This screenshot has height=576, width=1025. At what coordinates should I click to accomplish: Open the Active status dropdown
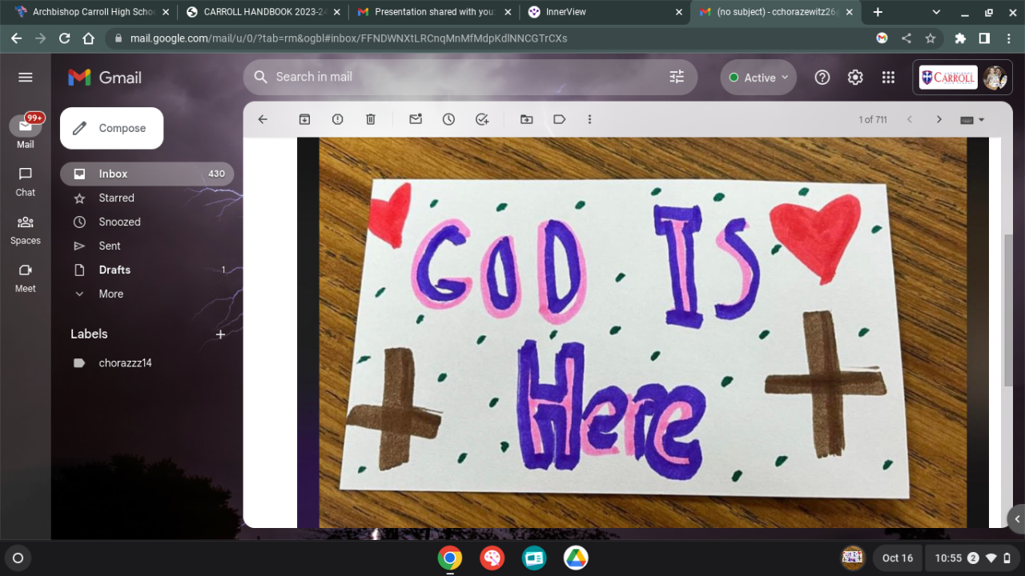tap(758, 78)
